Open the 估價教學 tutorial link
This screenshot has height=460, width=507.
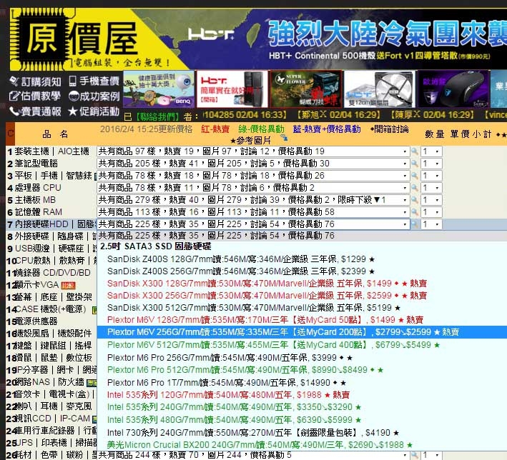pos(34,96)
